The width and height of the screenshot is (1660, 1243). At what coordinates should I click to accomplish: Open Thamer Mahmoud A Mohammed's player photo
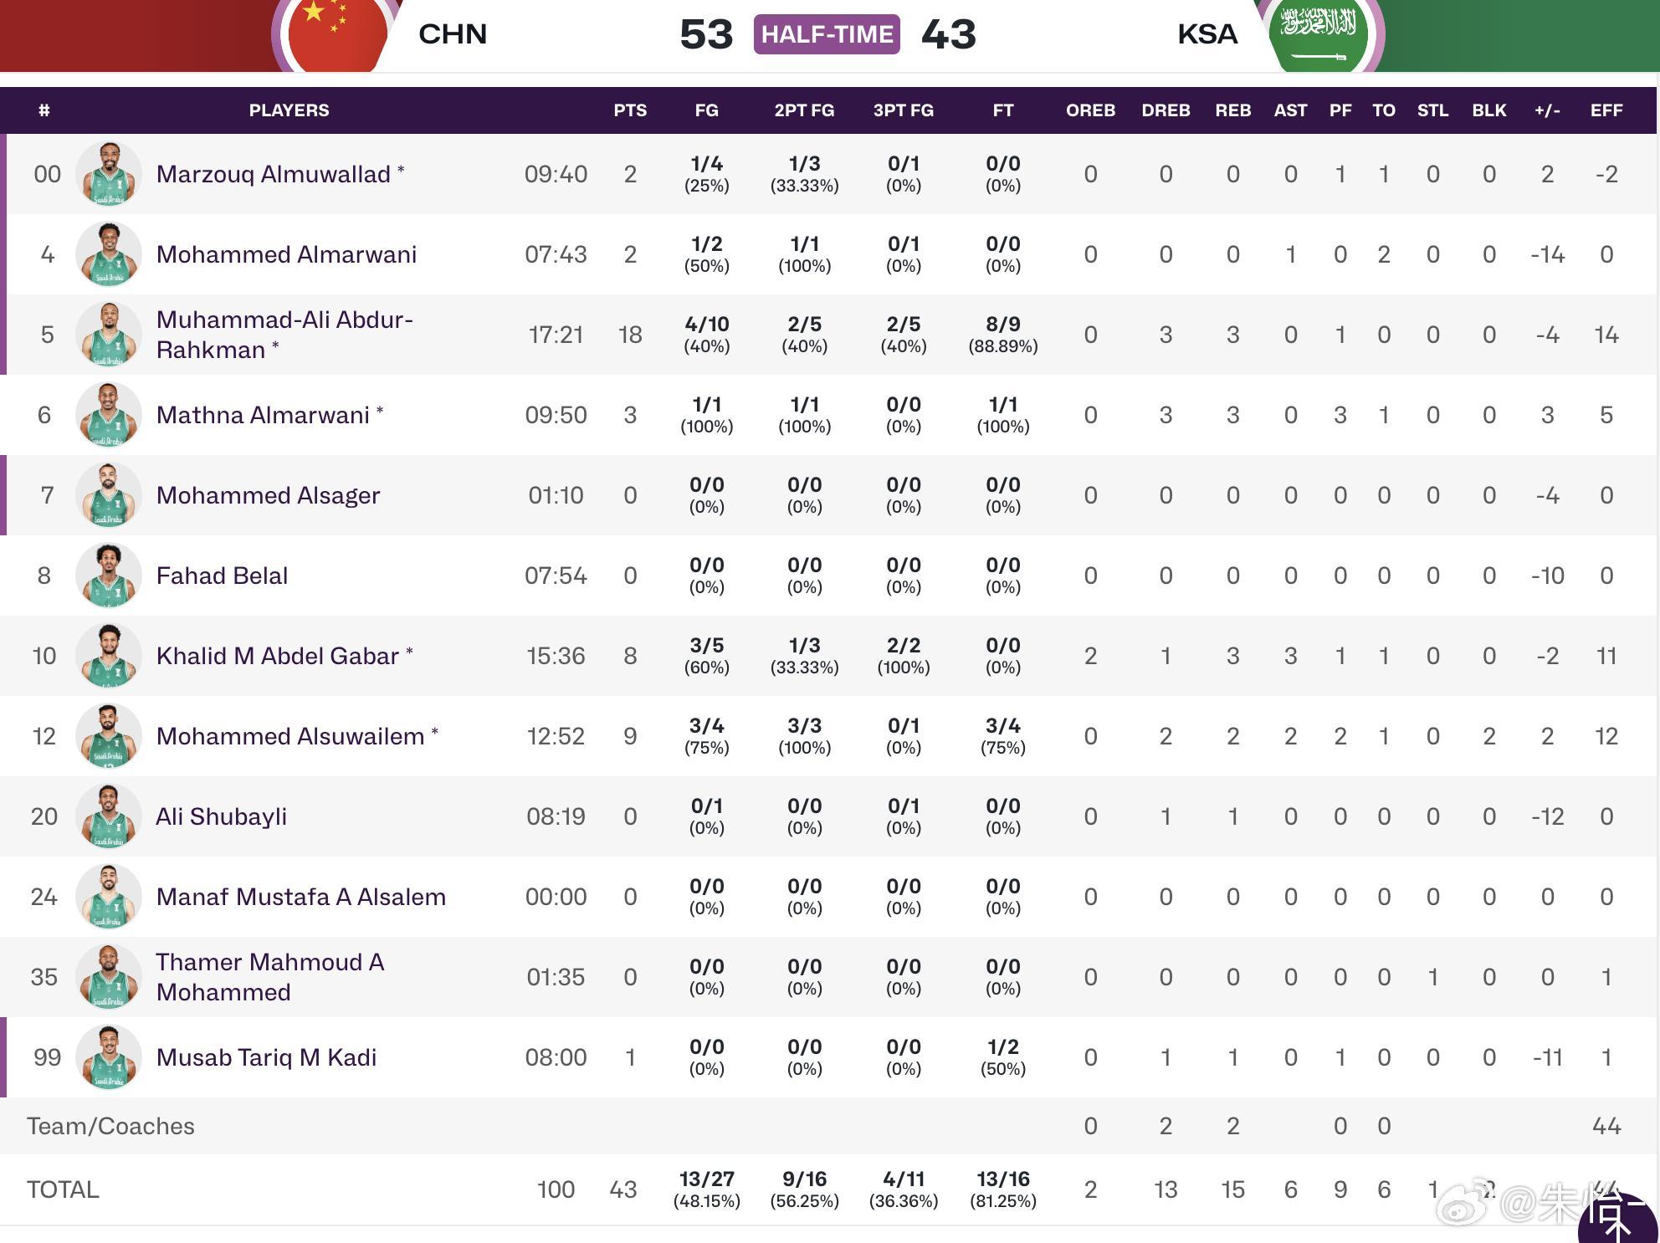109,977
